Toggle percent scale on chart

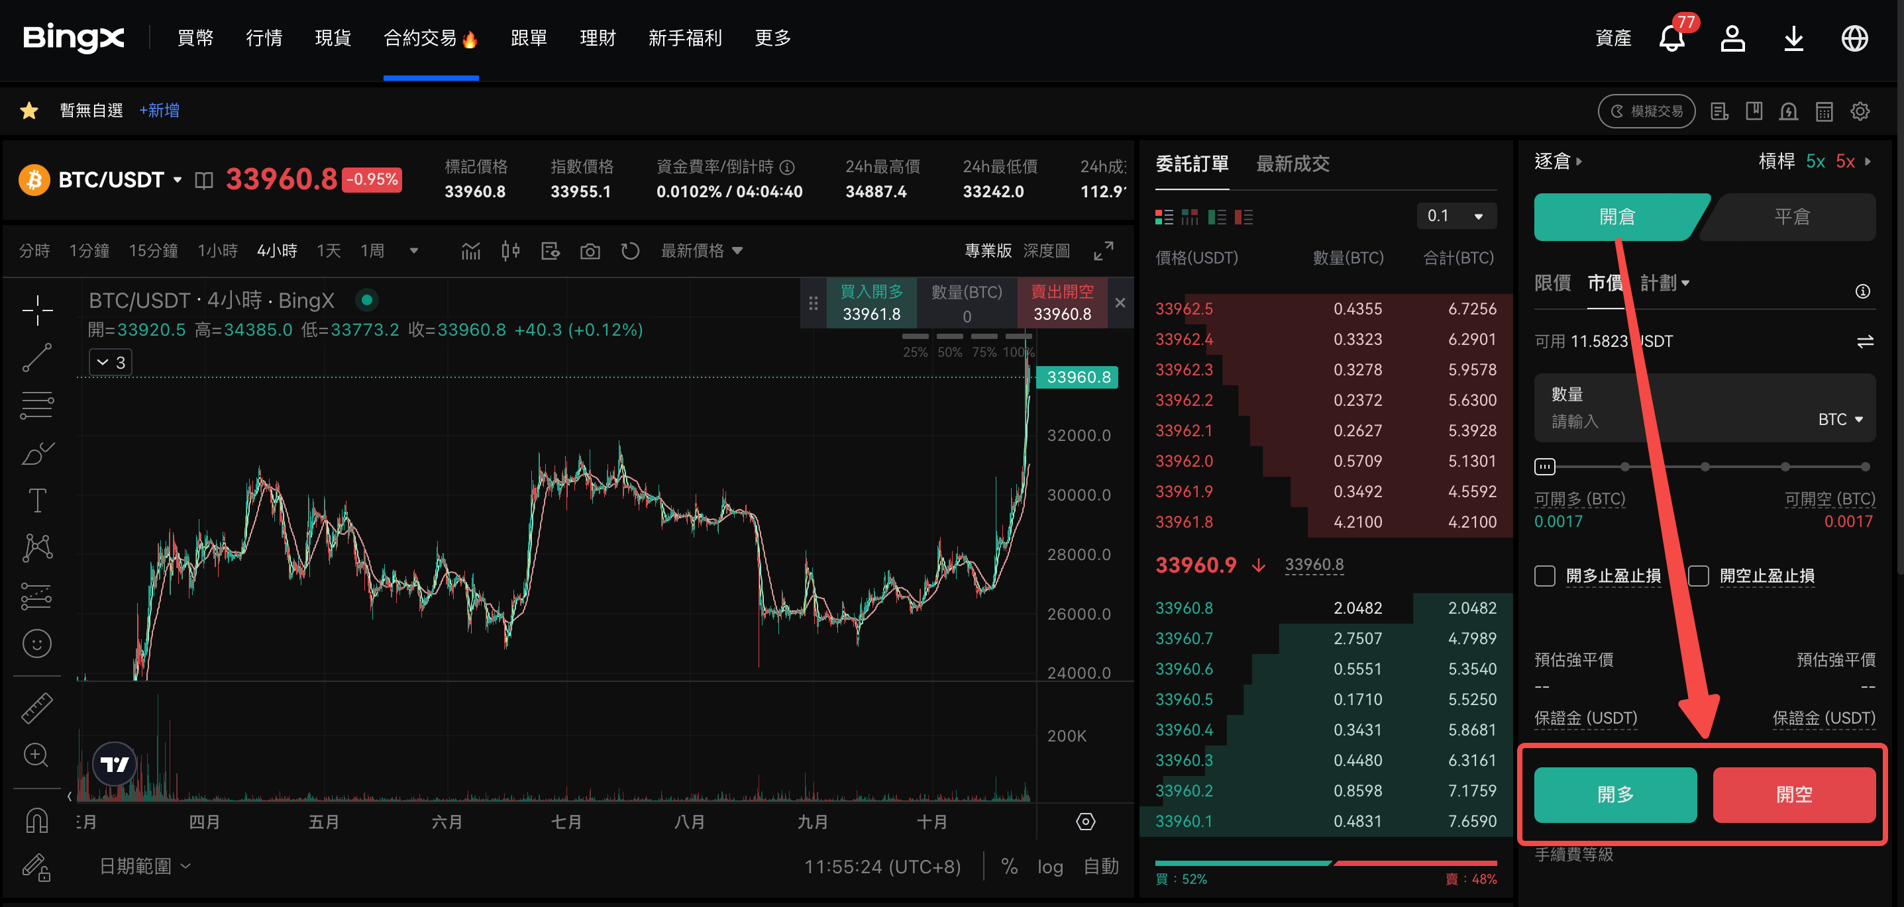(x=1009, y=867)
